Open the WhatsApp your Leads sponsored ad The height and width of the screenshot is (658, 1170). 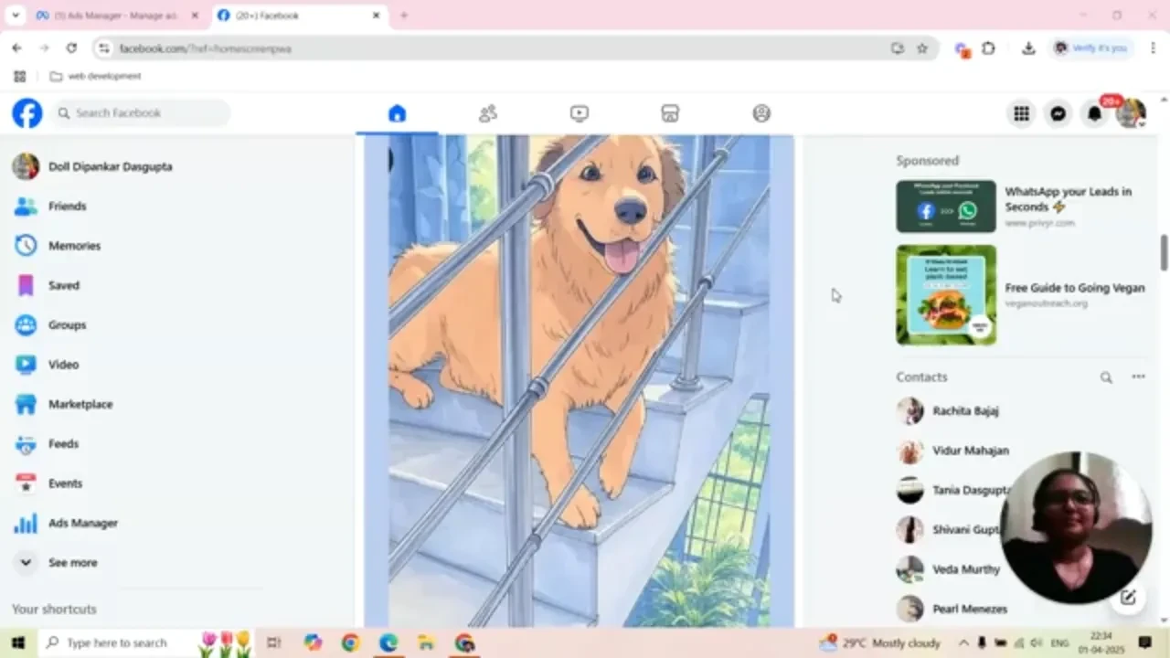[x=1020, y=207]
